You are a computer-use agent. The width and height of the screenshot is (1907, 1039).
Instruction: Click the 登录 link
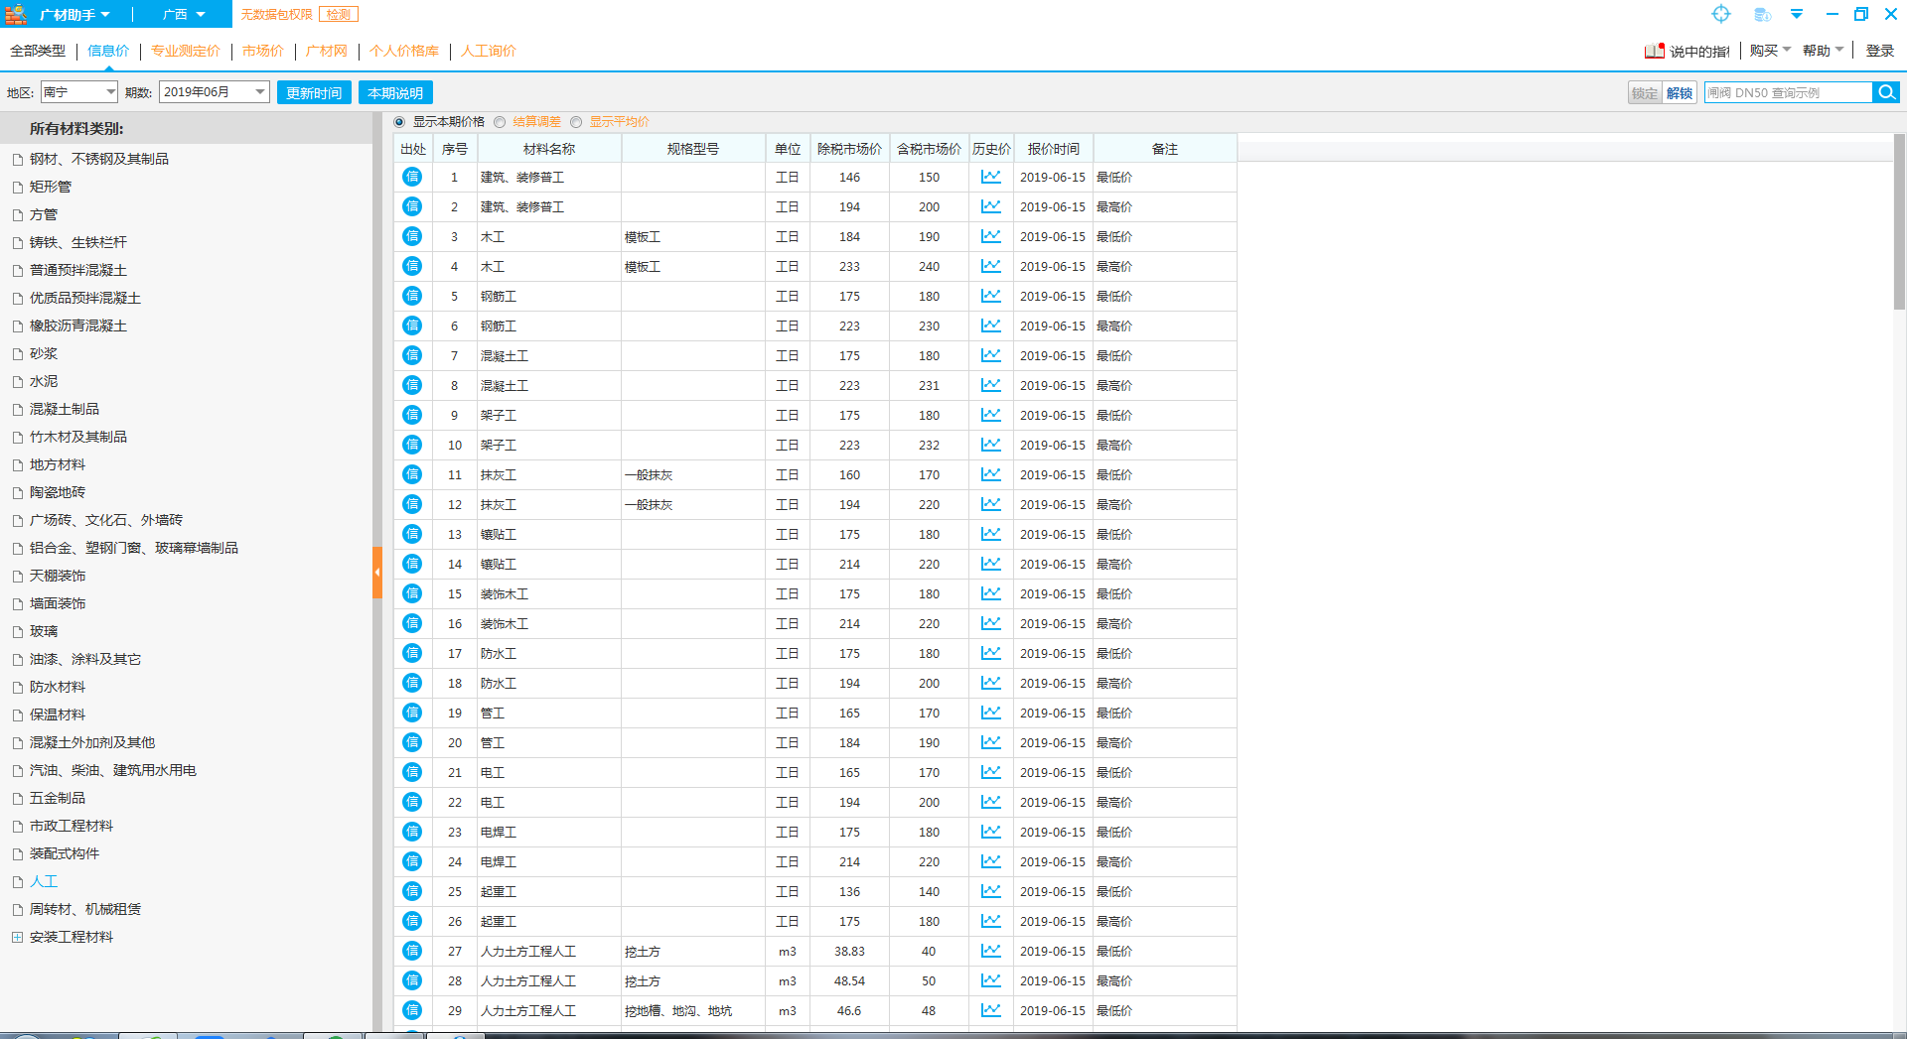click(1879, 51)
